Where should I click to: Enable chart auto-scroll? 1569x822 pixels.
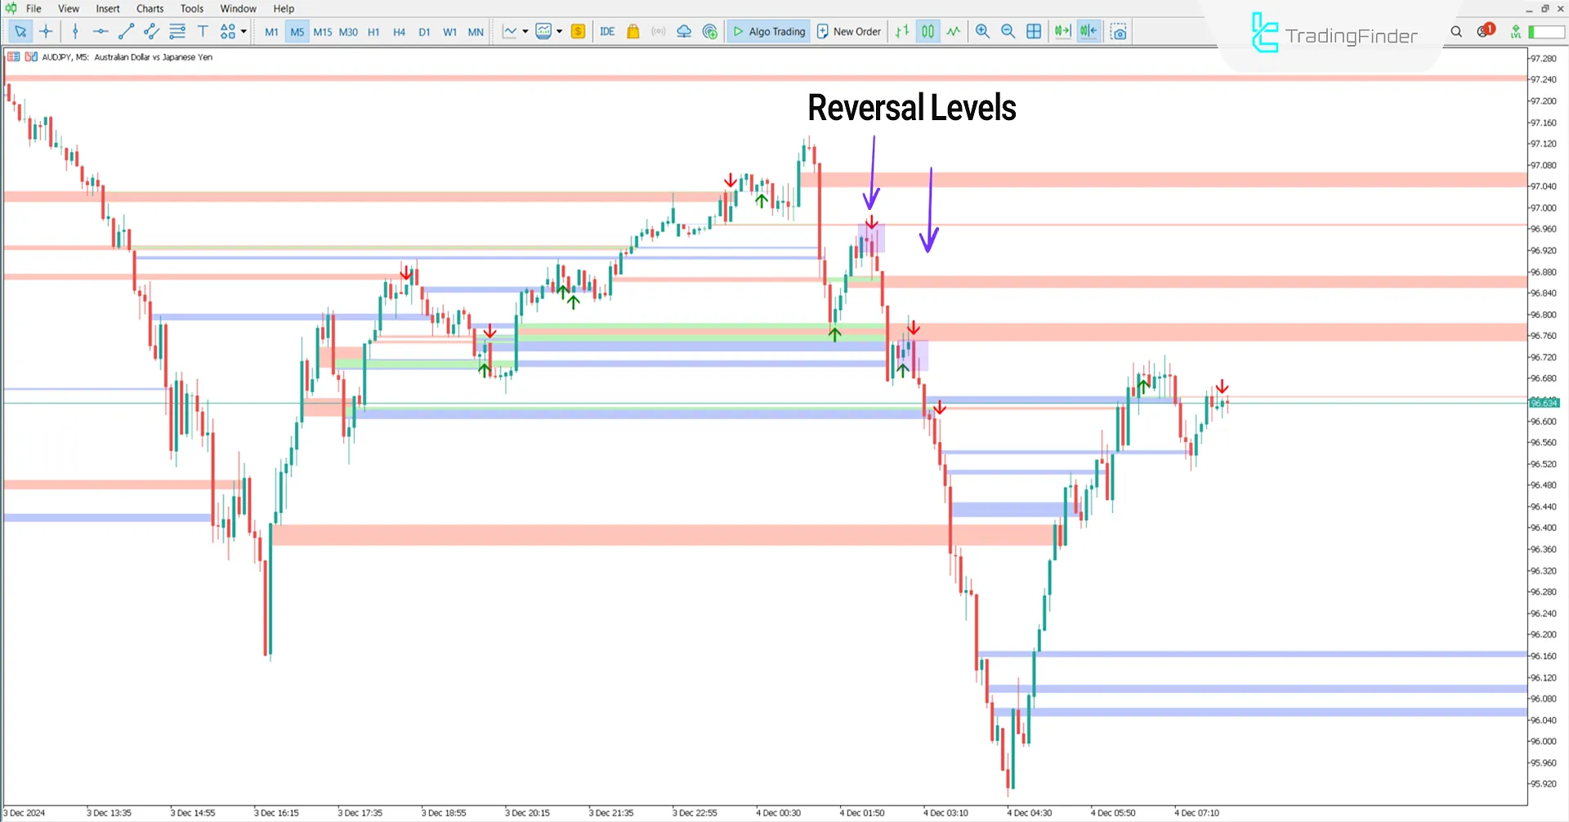1062,31
